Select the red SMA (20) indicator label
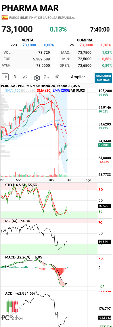113x327 pixels. [x=44, y=90]
